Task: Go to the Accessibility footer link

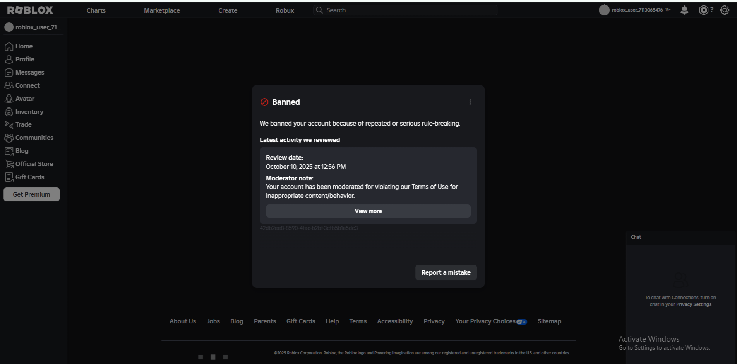Action: click(395, 321)
